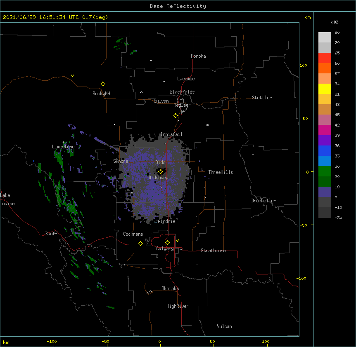Screen dimensions: 356x347
Task: Select the Innisfail city label
Action: coord(171,134)
